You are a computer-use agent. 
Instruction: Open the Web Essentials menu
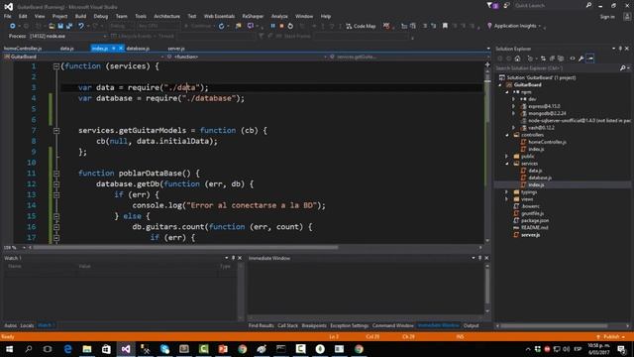(x=219, y=16)
